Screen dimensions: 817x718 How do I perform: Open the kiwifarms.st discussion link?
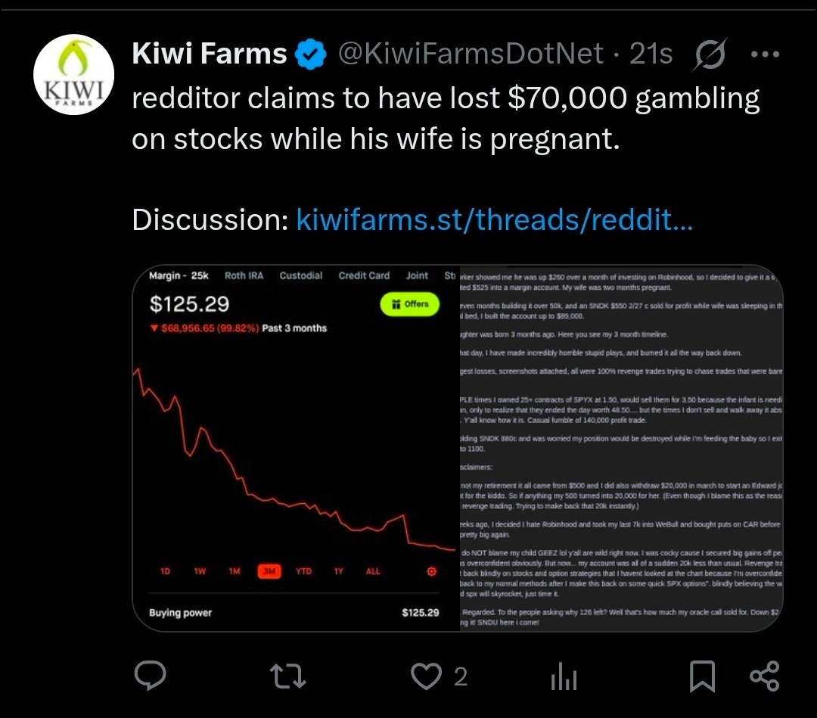(x=495, y=219)
